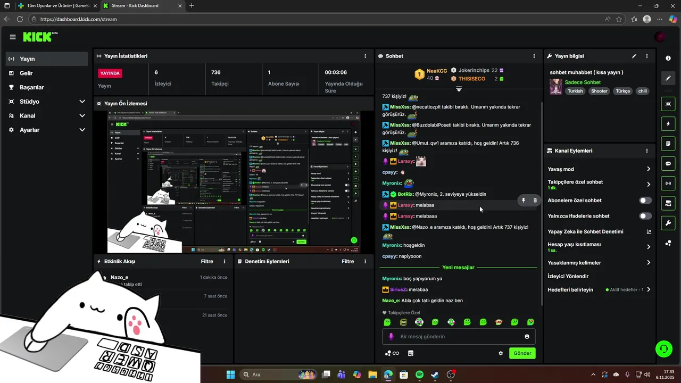Screen dimensions: 681x383
Task: Click the browser address bar
Action: coord(319,19)
